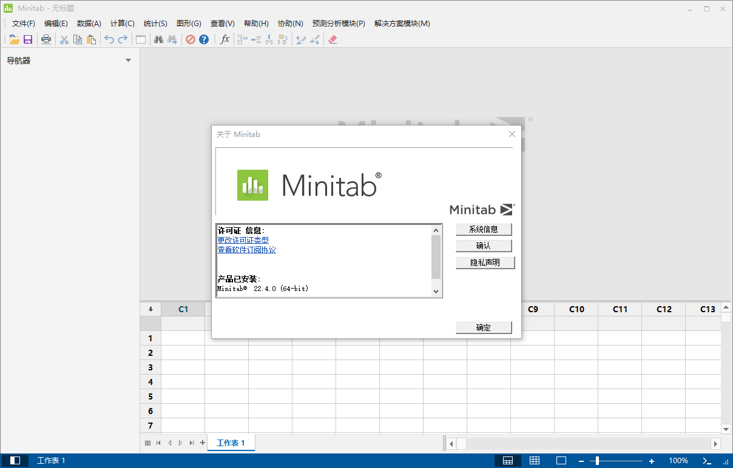Click the blue Help question mark icon
Screen dimensions: 733x468
(x=204, y=39)
